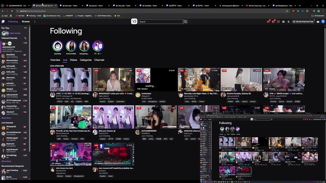Click the 7TV icon in Twitch top bar

tap(283, 22)
